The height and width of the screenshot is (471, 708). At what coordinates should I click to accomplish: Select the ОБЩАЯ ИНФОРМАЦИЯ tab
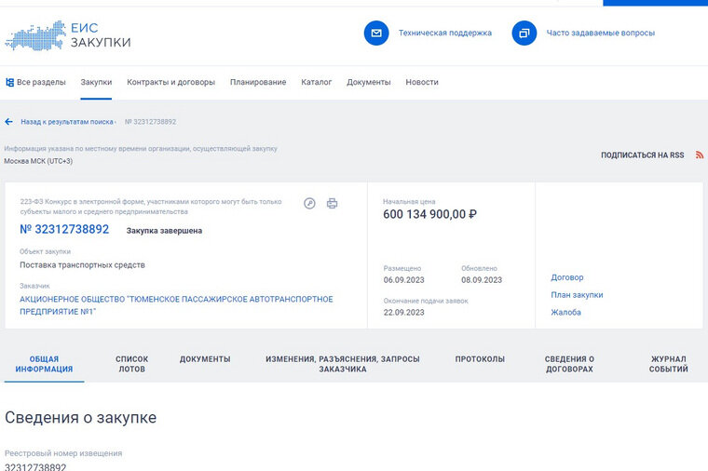[x=44, y=364]
